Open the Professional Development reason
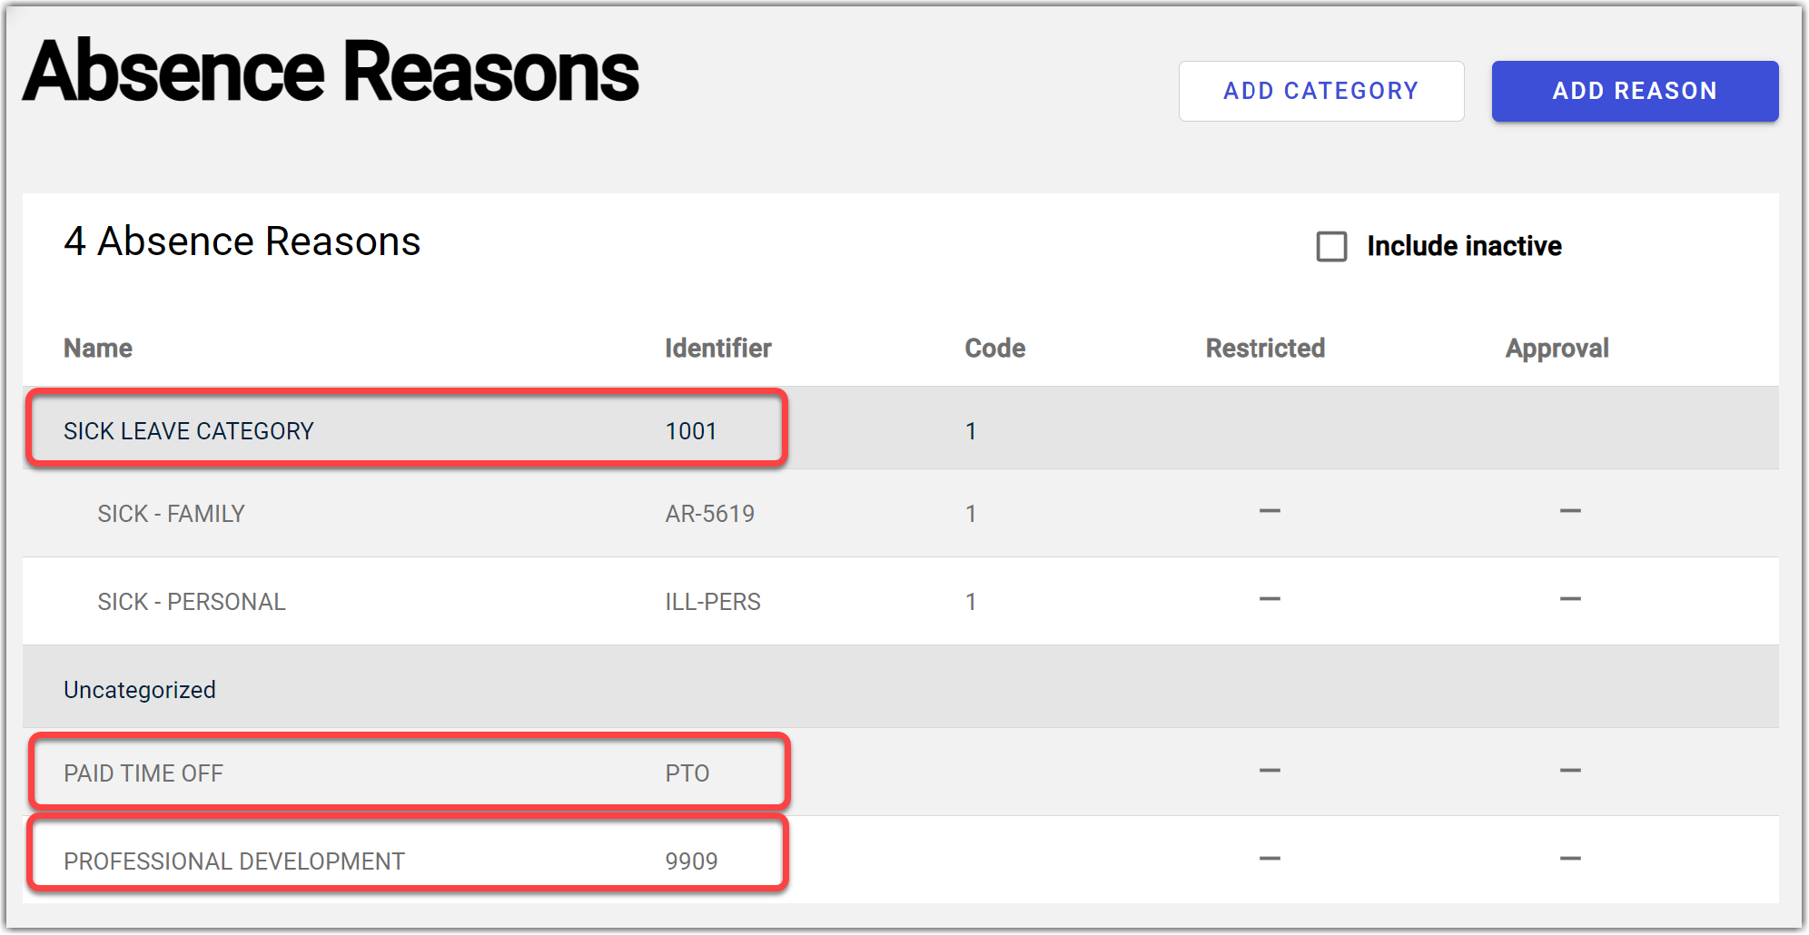The width and height of the screenshot is (1809, 935). click(234, 861)
